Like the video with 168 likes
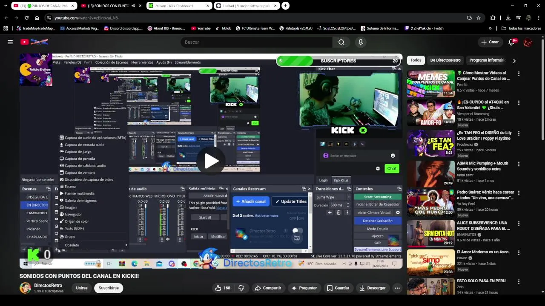This screenshot has height=306, width=545. [223, 288]
